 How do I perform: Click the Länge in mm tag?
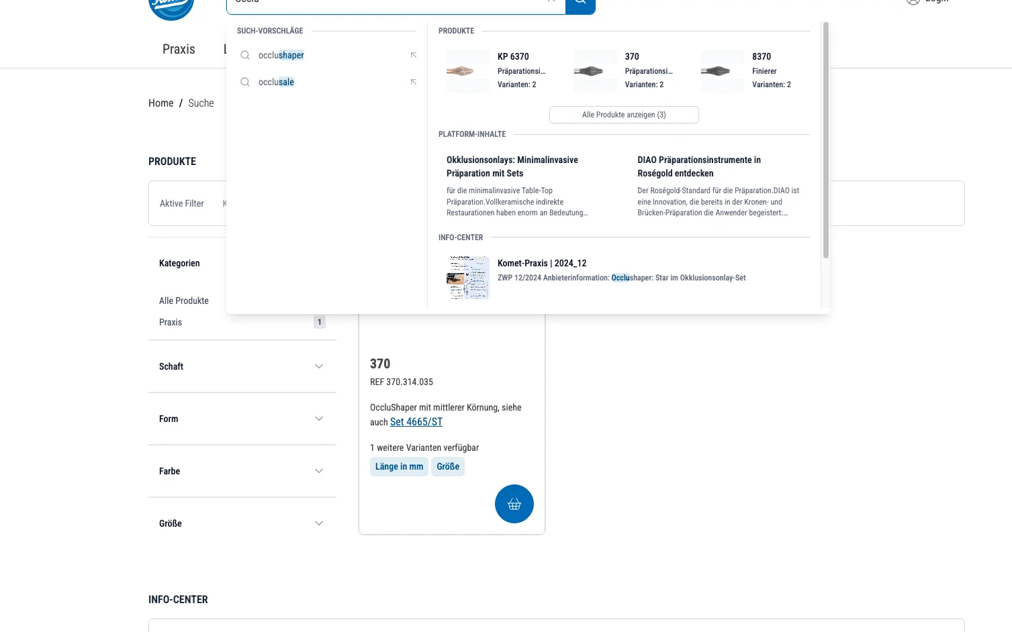pyautogui.click(x=399, y=466)
